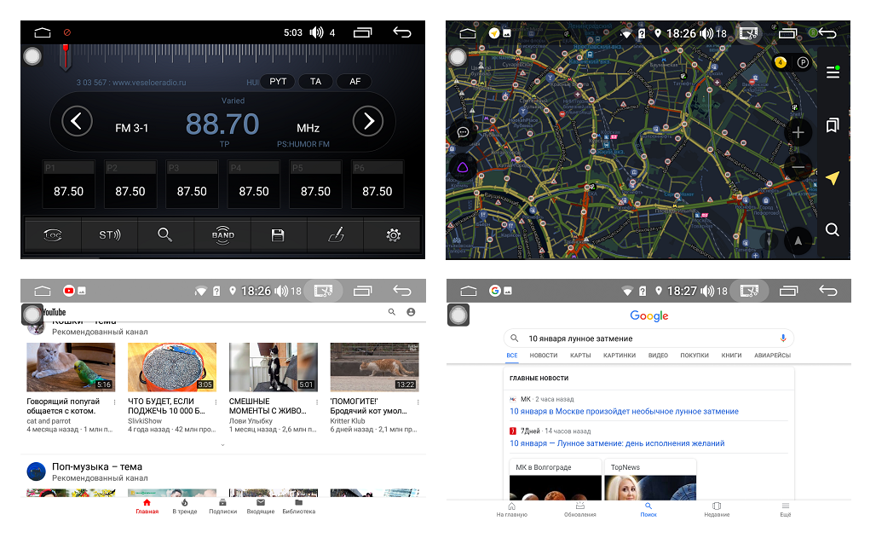876x538 pixels.
Task: Activate Alice voice assistant on map
Action: (463, 167)
